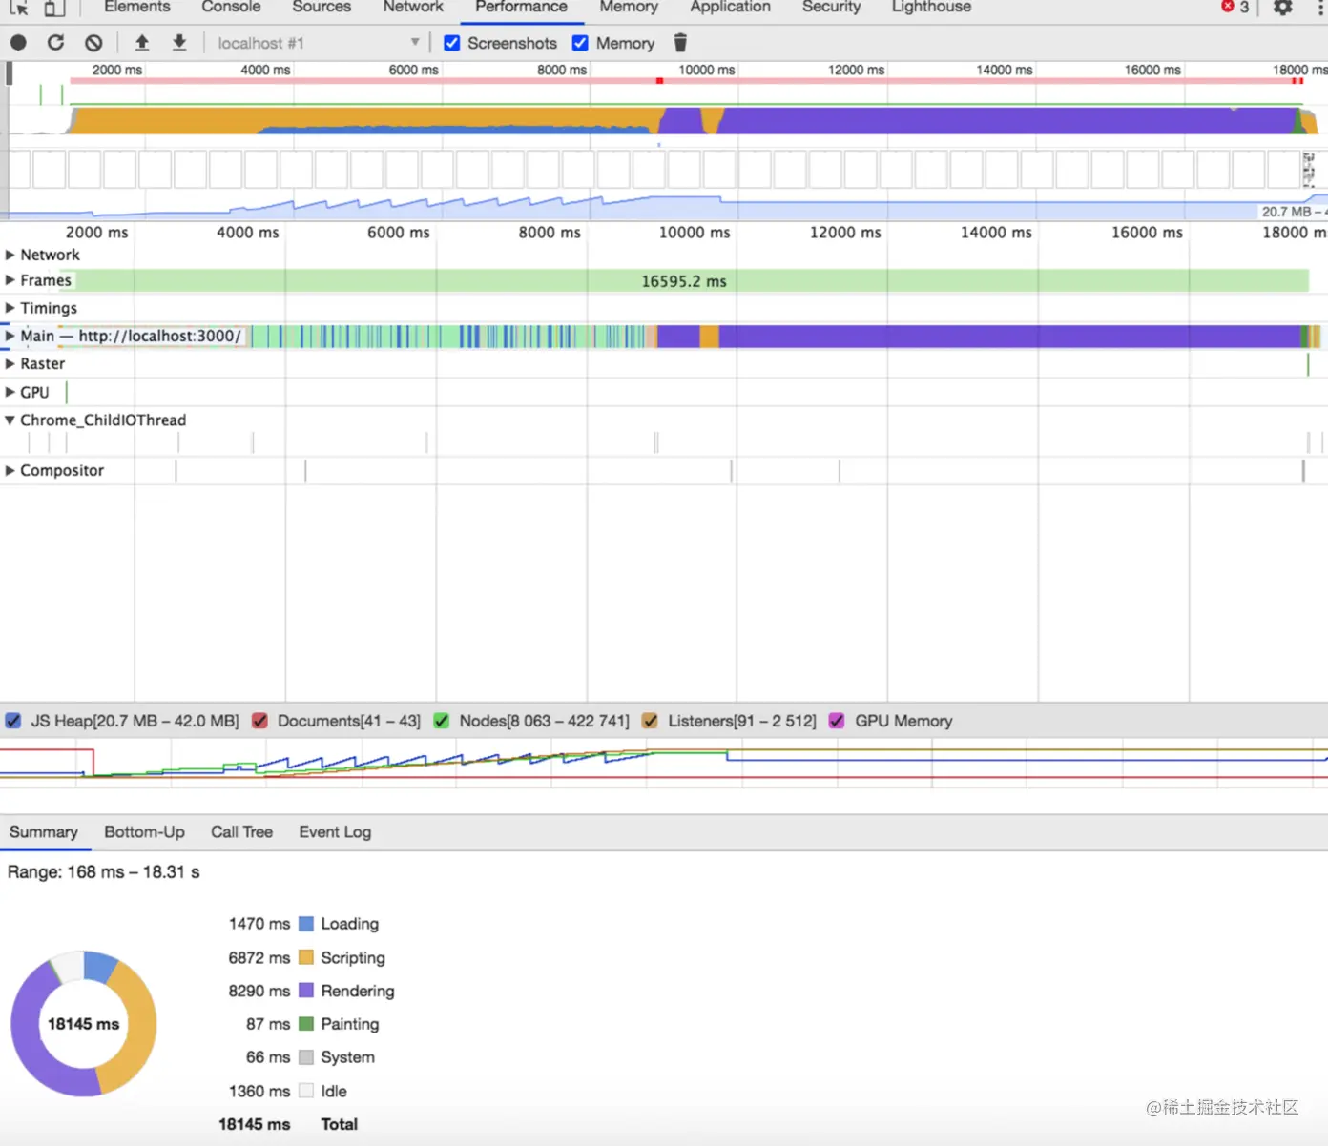
Task: Click the red error count icon showing 3
Action: tap(1228, 7)
